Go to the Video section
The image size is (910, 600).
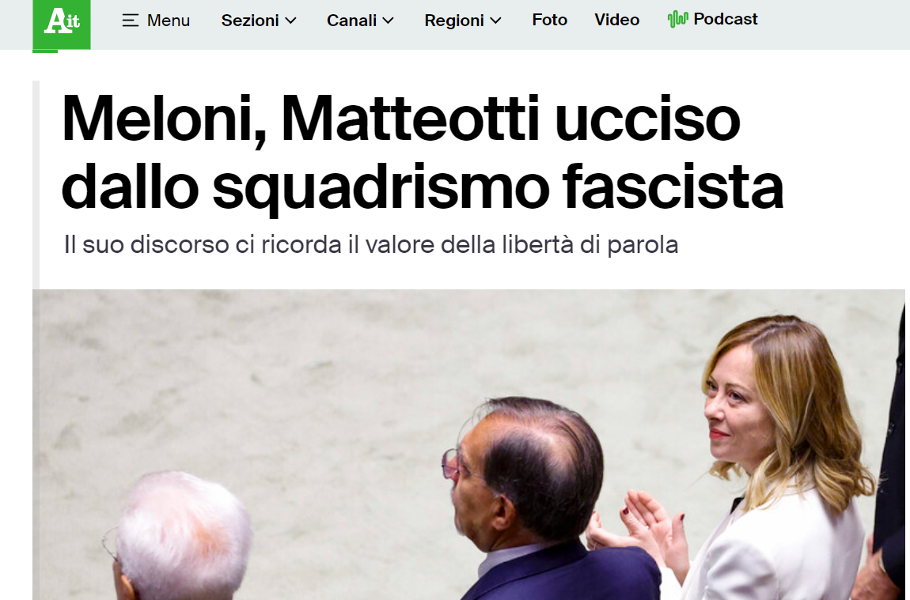pos(617,20)
